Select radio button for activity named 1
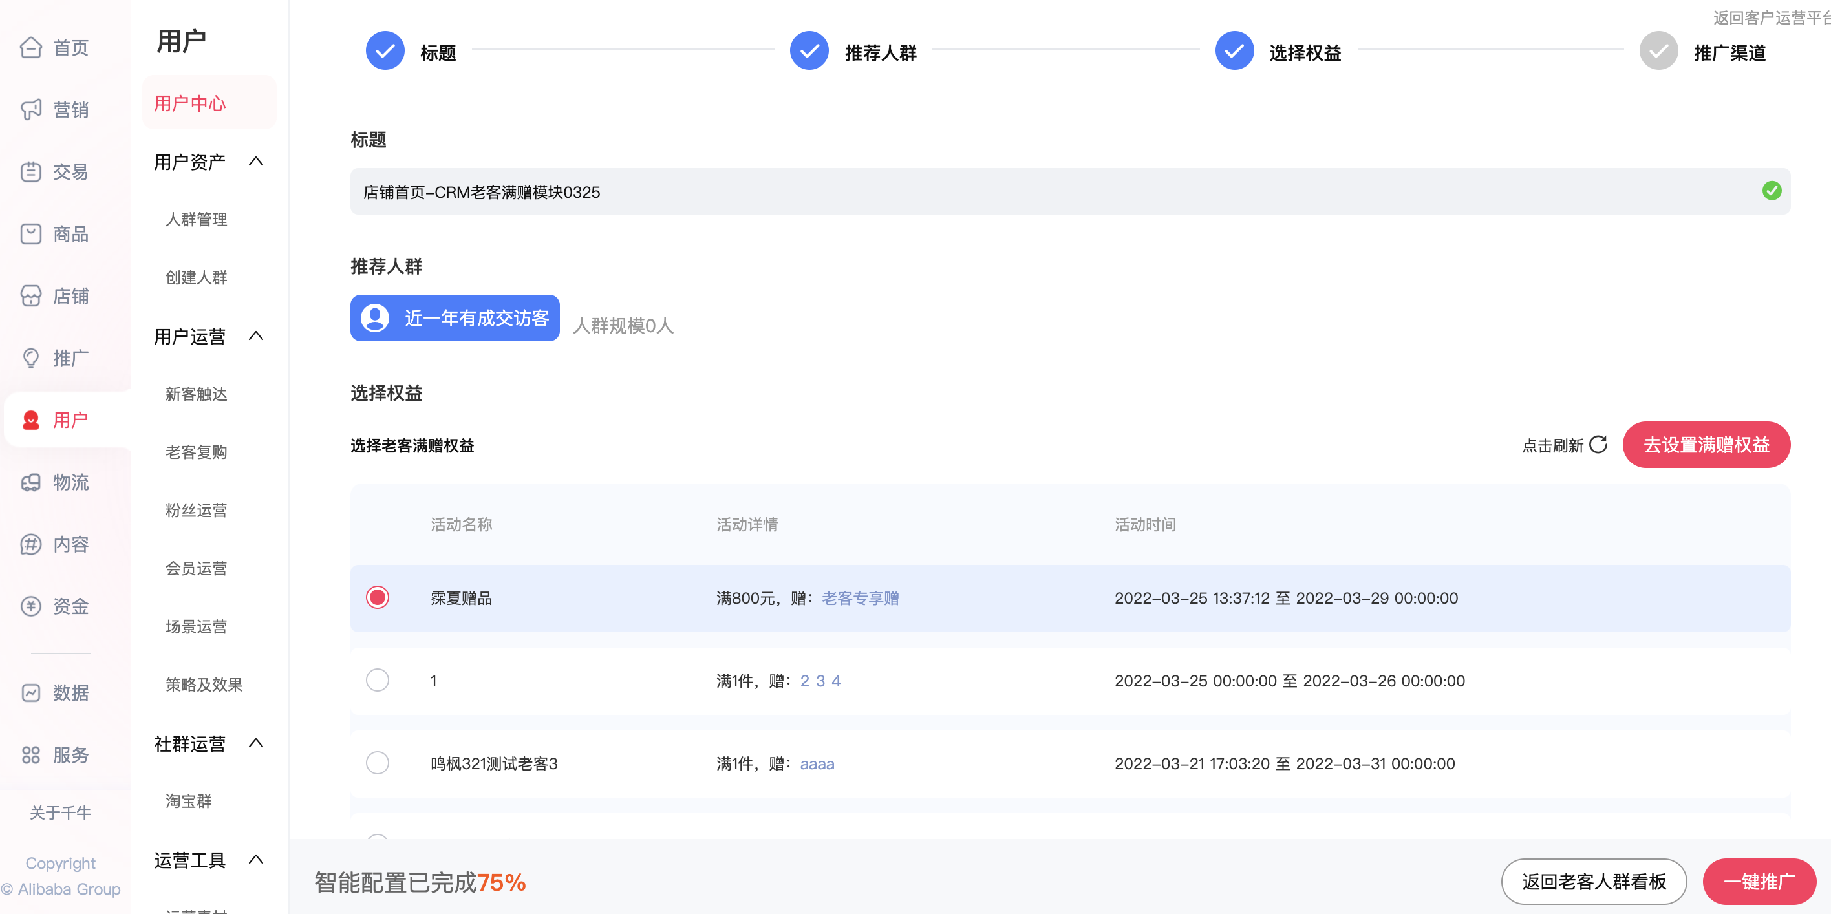The height and width of the screenshot is (914, 1831). point(378,680)
